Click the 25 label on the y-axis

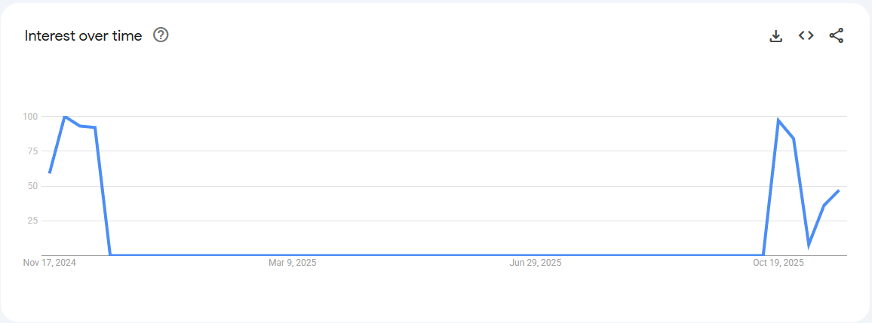tap(32, 221)
